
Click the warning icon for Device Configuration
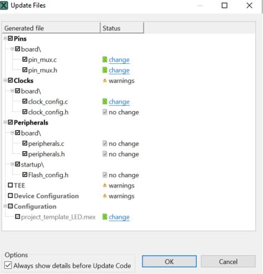pyautogui.click(x=105, y=196)
